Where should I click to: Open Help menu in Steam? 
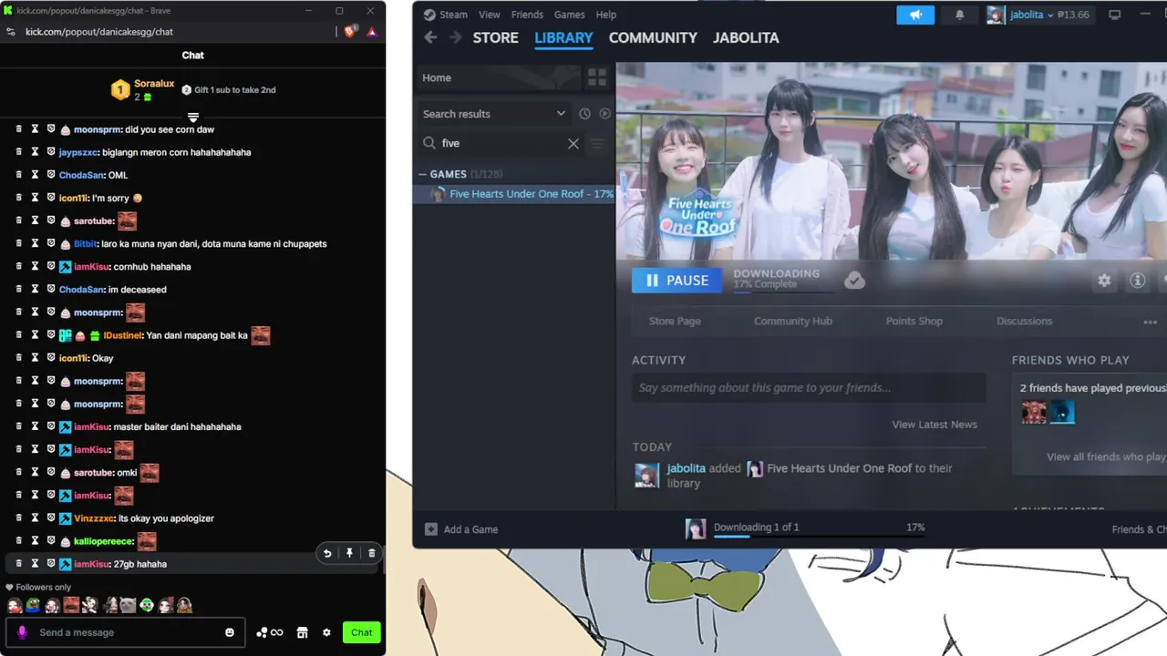coord(606,15)
